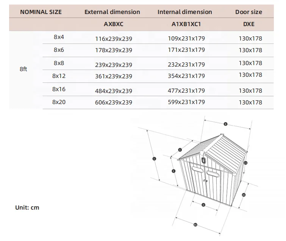Click the A1 internal depth marker
This screenshot has height=241, width=286.
point(244,195)
